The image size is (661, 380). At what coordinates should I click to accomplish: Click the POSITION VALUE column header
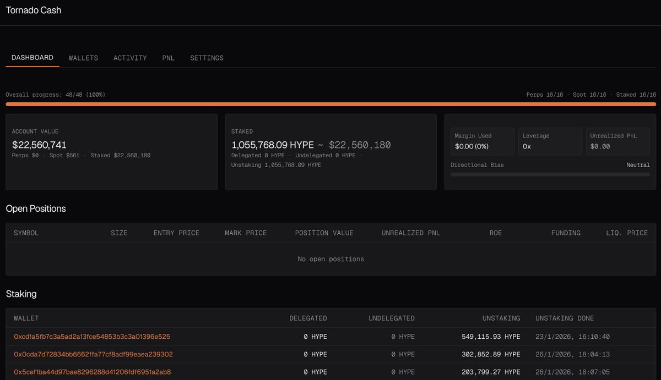click(x=324, y=233)
